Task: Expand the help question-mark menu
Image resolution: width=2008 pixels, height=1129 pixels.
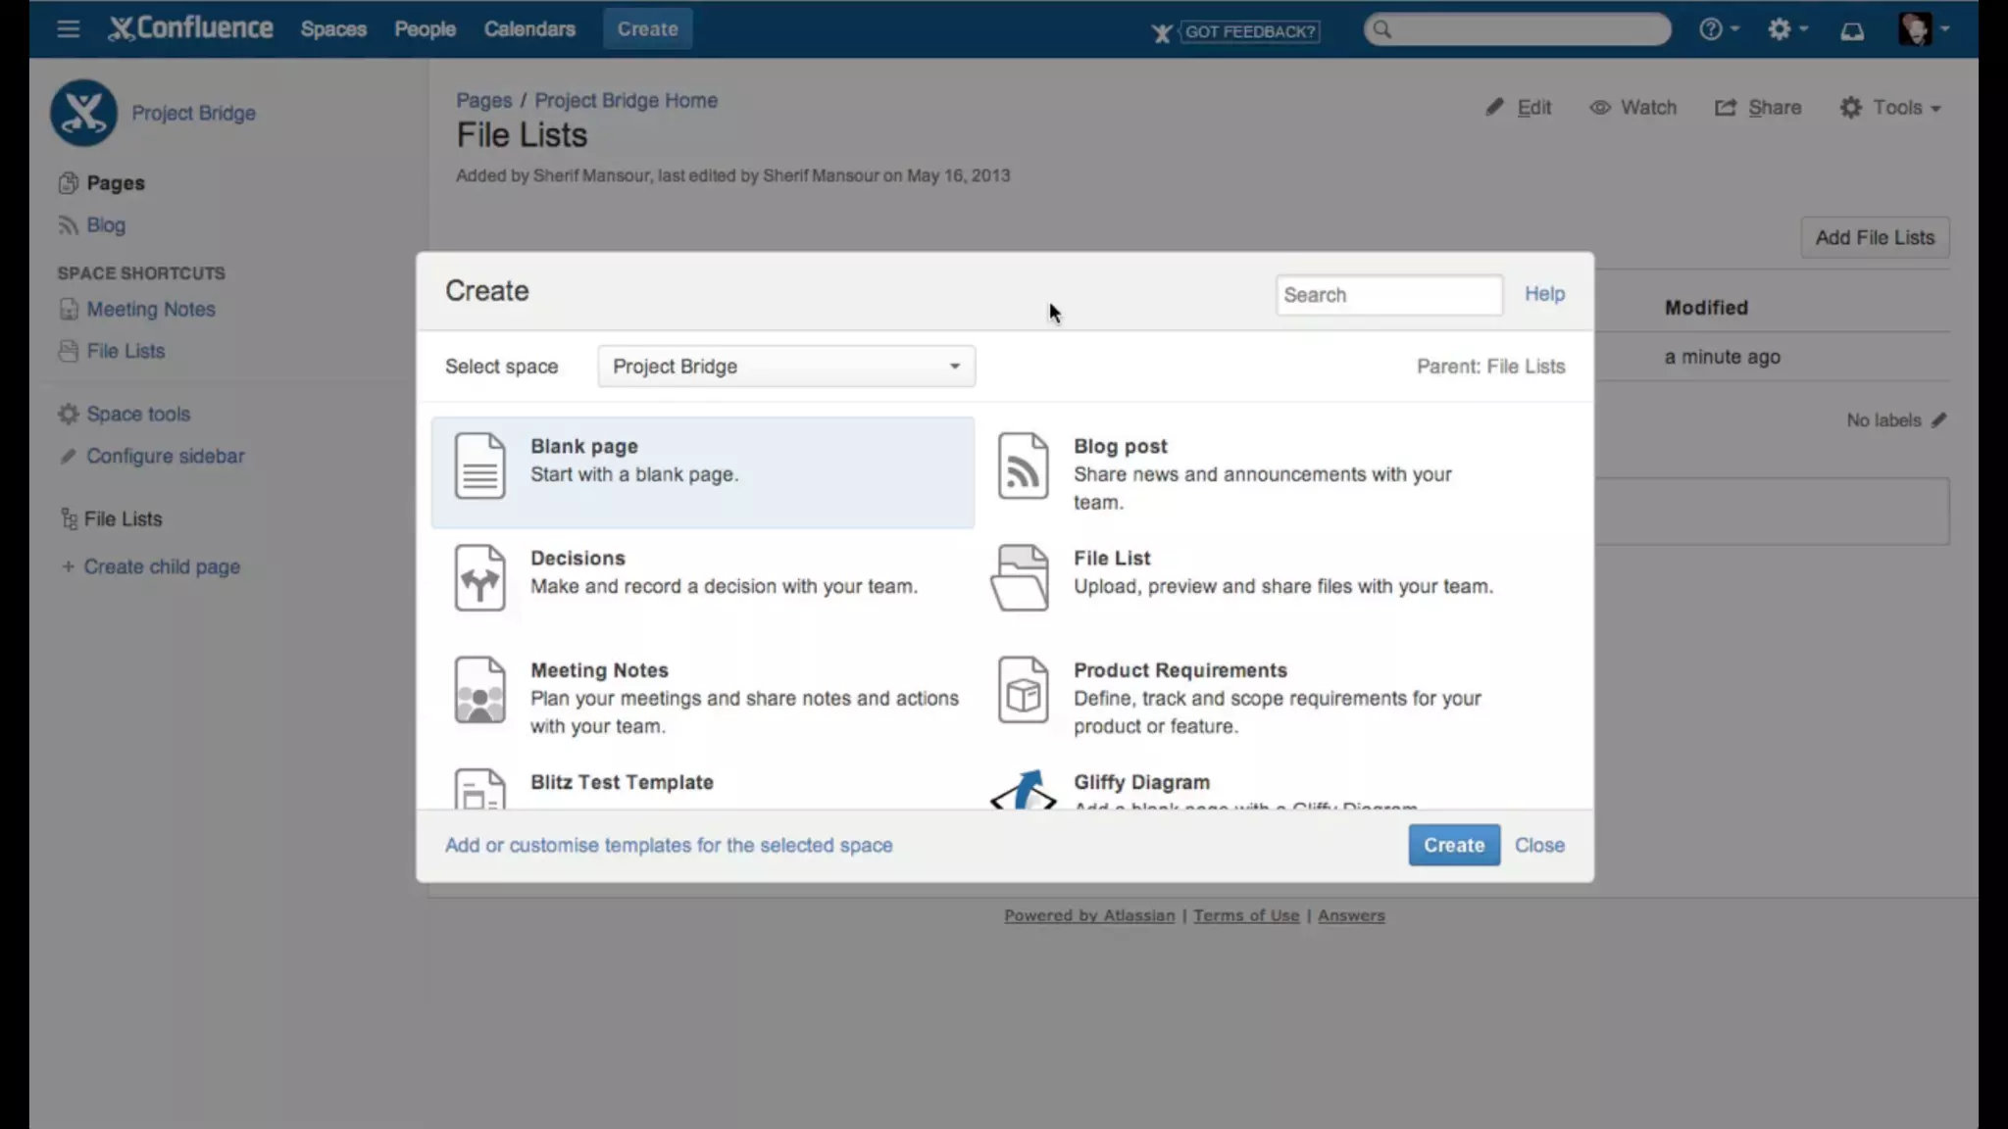Action: click(x=1718, y=29)
